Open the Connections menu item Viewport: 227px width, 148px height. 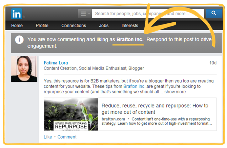(74, 25)
